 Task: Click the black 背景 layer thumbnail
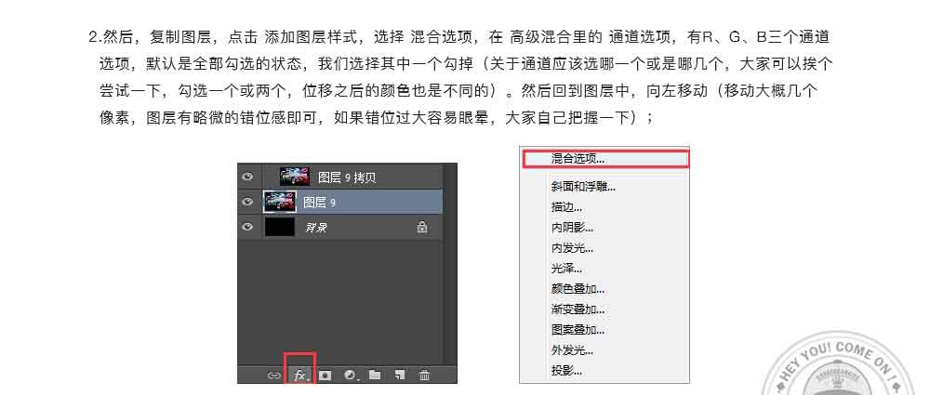point(279,227)
